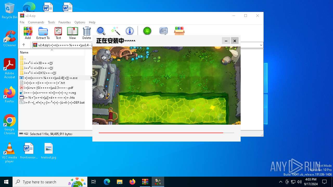Open the notification center icon
Image resolution: width=333 pixels, height=187 pixels.
click(324, 182)
